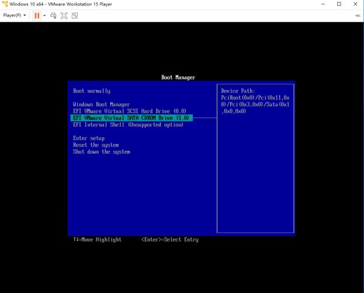Minimize the VMware Player window

323,4
